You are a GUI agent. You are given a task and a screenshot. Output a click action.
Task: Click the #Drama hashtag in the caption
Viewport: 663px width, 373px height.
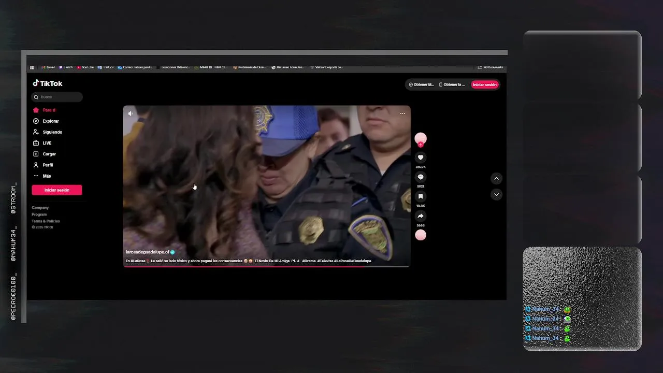coord(309,261)
